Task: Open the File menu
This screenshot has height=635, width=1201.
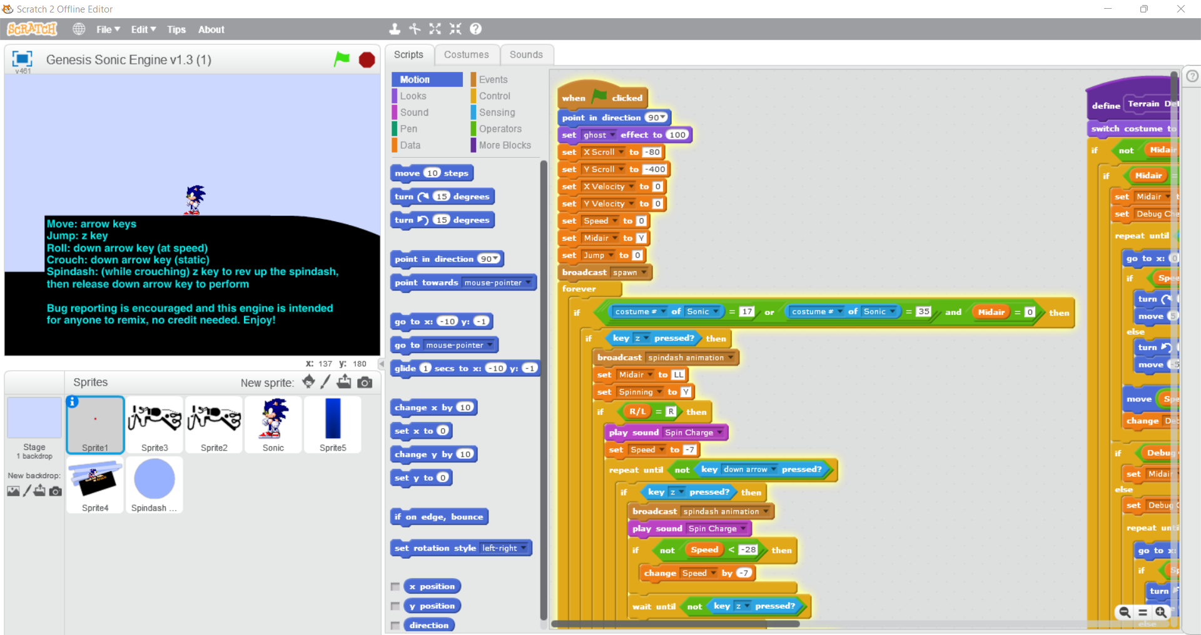Action: tap(108, 29)
